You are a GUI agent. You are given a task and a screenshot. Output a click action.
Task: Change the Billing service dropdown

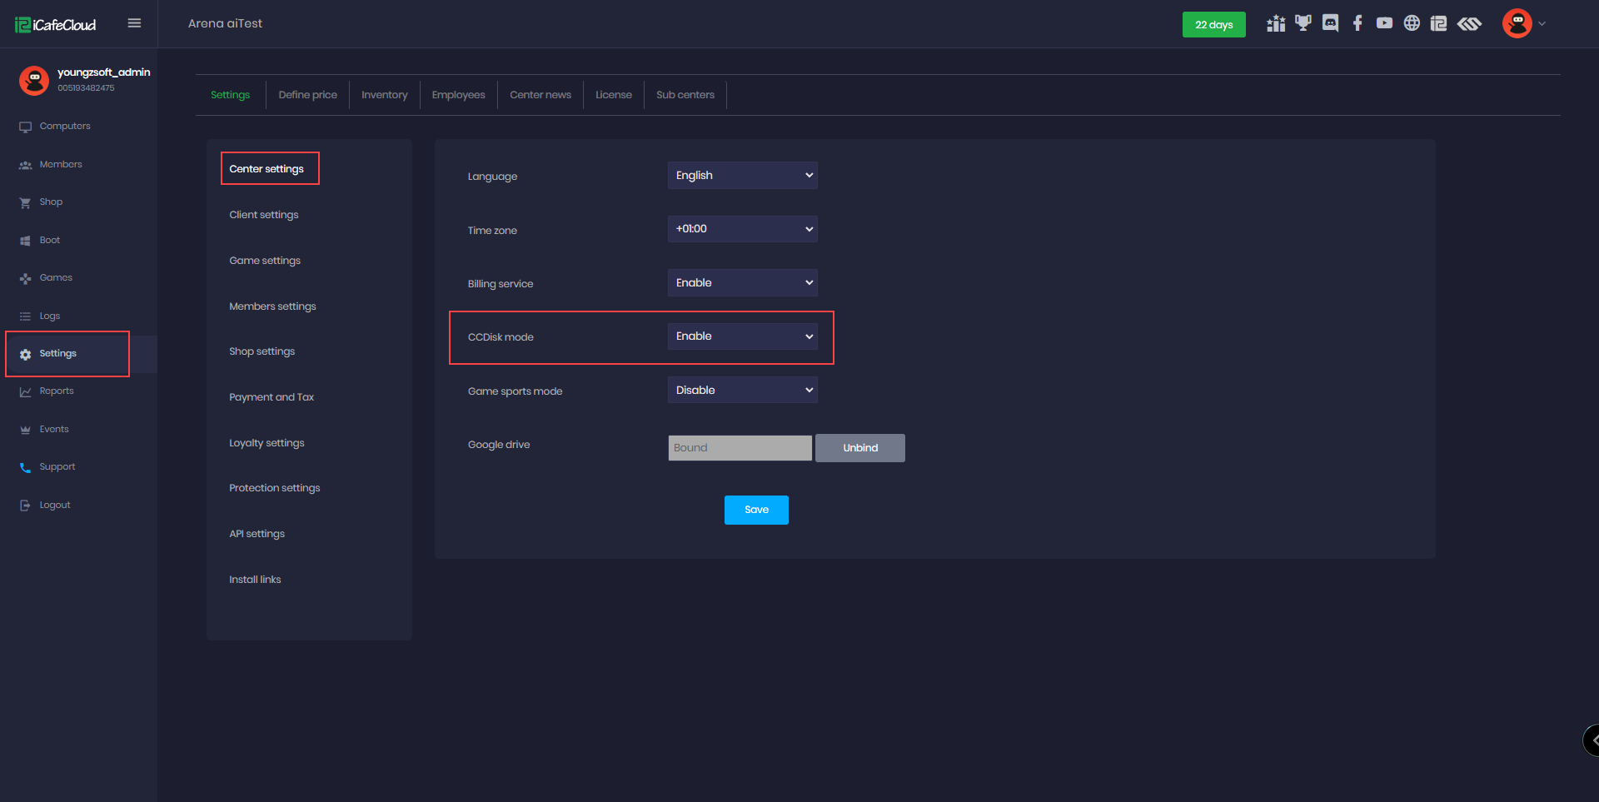click(x=742, y=283)
